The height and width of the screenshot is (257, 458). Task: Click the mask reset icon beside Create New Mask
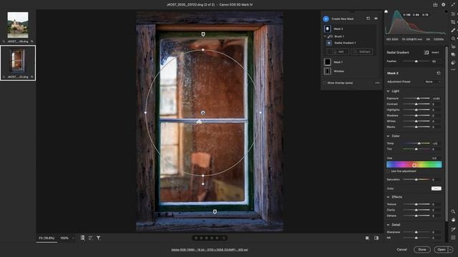point(368,19)
